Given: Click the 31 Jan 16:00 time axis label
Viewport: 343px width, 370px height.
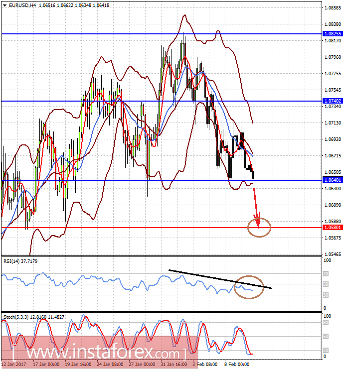Looking at the screenshot, I should tap(173, 365).
